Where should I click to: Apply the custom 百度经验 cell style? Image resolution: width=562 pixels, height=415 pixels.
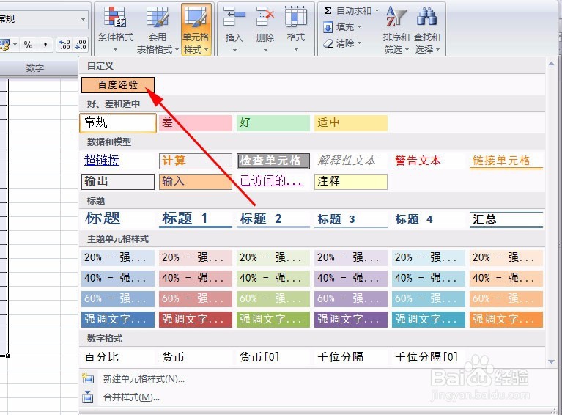tap(118, 85)
